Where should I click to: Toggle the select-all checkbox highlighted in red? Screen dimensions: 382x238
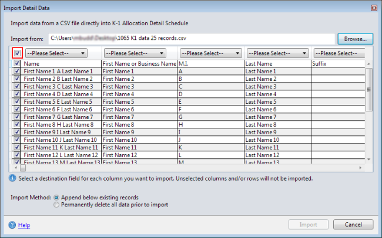coord(17,53)
